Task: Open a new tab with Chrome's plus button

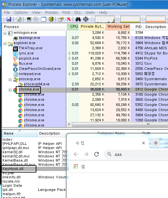Action: click(156, 143)
